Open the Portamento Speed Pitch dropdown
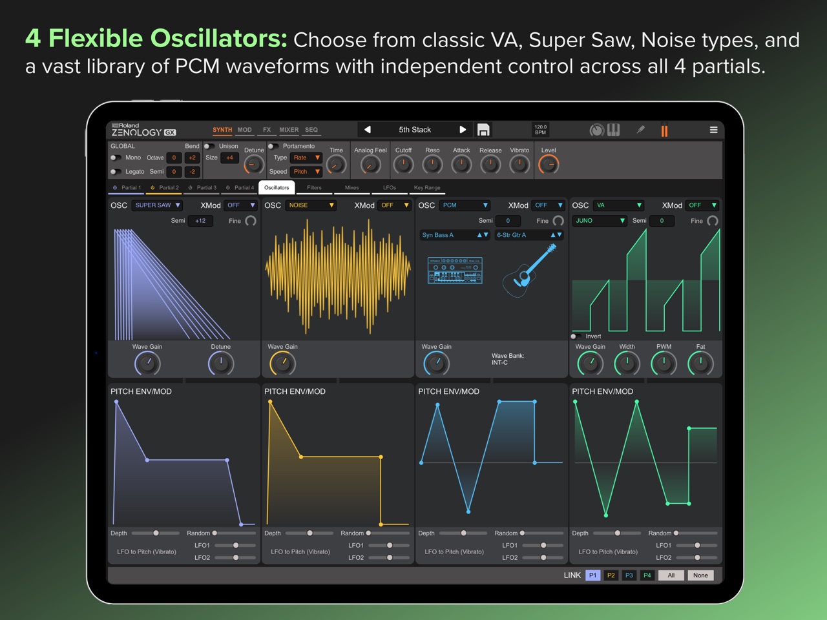Image resolution: width=827 pixels, height=620 pixels. tap(306, 172)
